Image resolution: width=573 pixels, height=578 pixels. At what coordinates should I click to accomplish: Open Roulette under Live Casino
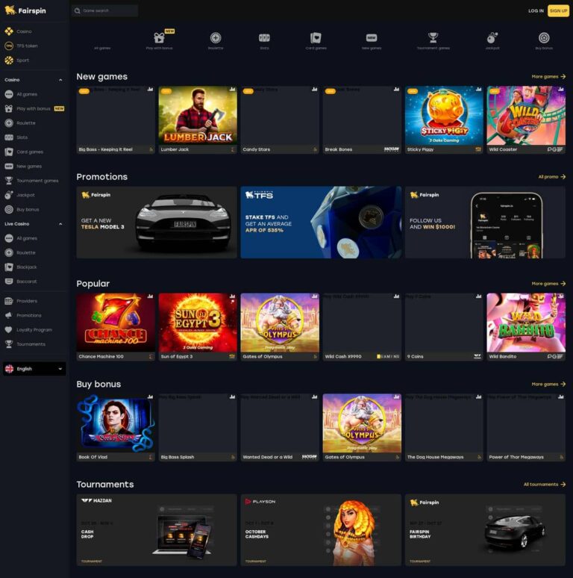pos(21,252)
